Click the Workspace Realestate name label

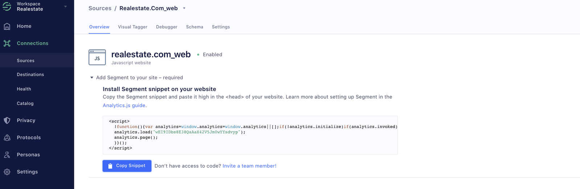coord(30,7)
